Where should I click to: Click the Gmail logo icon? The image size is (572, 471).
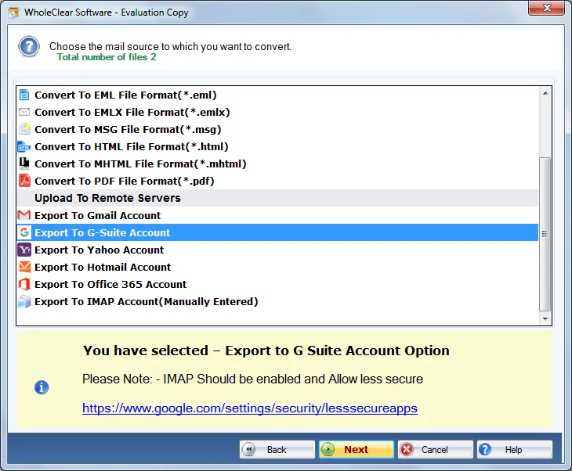24,215
